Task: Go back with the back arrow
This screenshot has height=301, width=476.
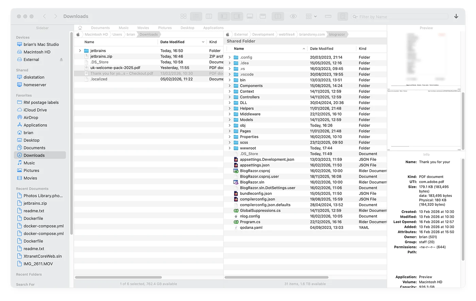Action: 45,16
